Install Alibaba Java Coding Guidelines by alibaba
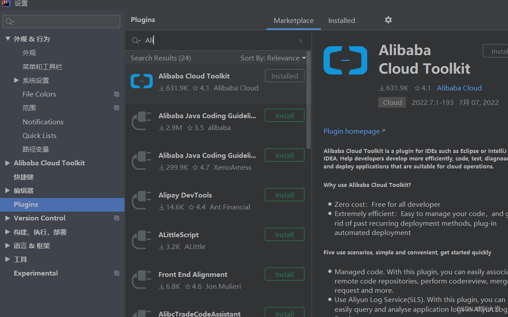 [285, 116]
